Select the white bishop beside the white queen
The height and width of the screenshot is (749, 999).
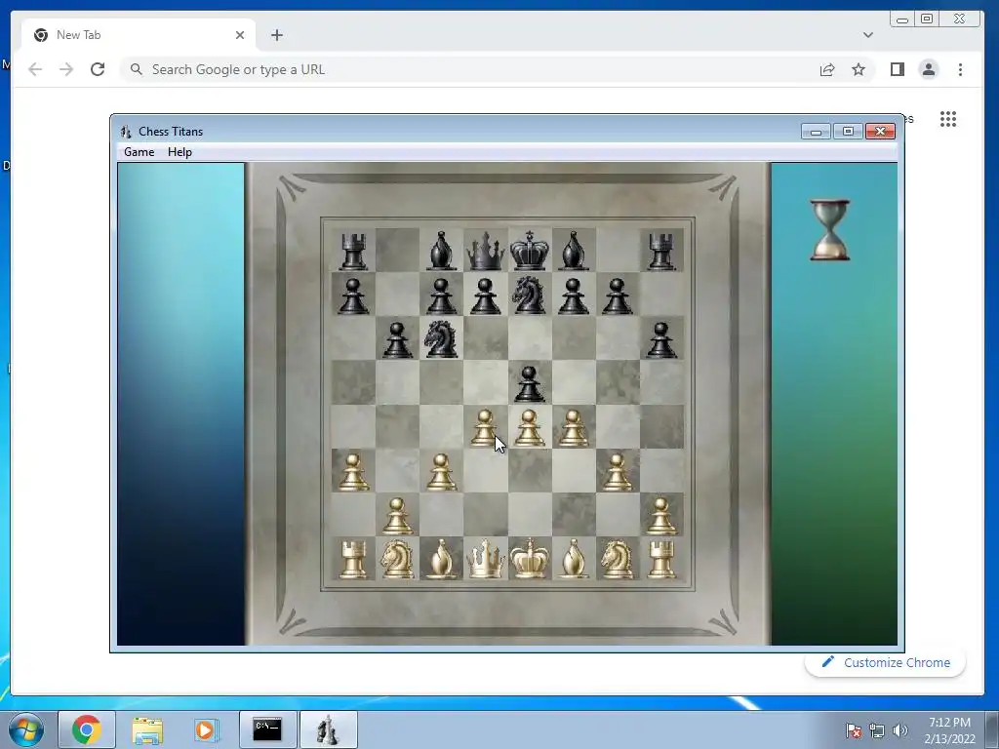click(x=441, y=559)
